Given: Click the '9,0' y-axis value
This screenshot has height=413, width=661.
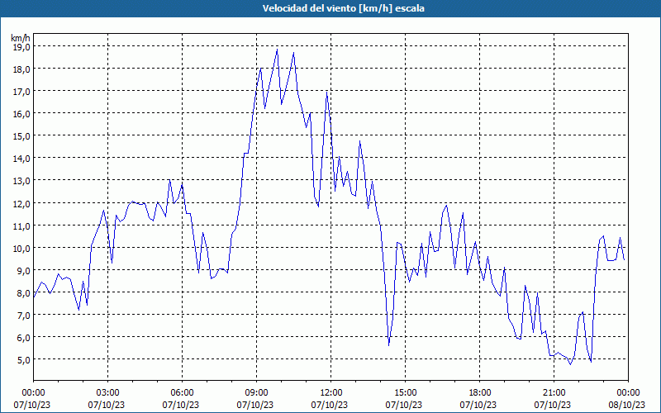Looking at the screenshot, I should pos(24,271).
